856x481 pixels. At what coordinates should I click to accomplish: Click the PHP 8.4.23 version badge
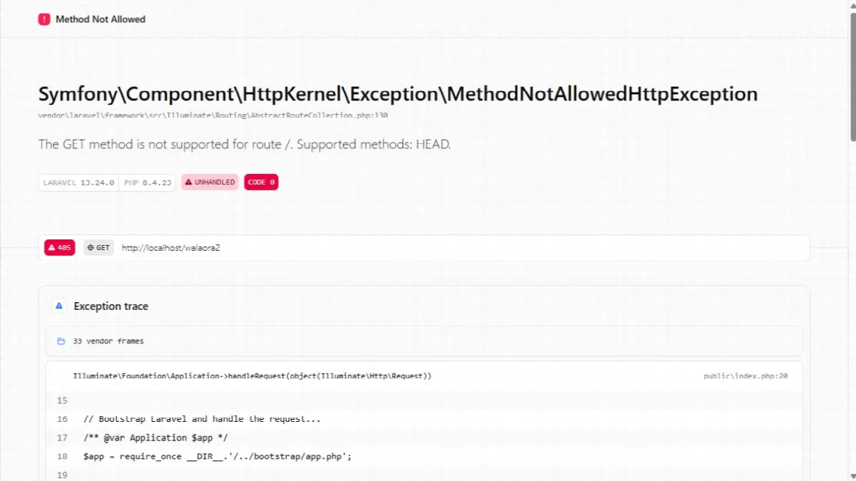pyautogui.click(x=147, y=182)
